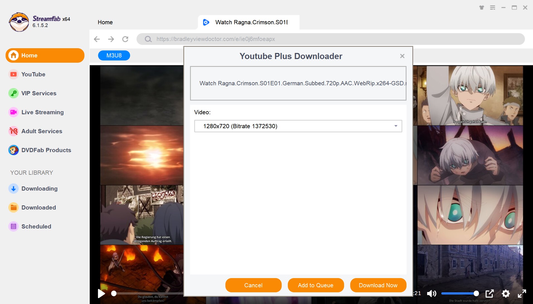Click the DVDFab Products mascot icon
533x304 pixels.
[x=13, y=150]
